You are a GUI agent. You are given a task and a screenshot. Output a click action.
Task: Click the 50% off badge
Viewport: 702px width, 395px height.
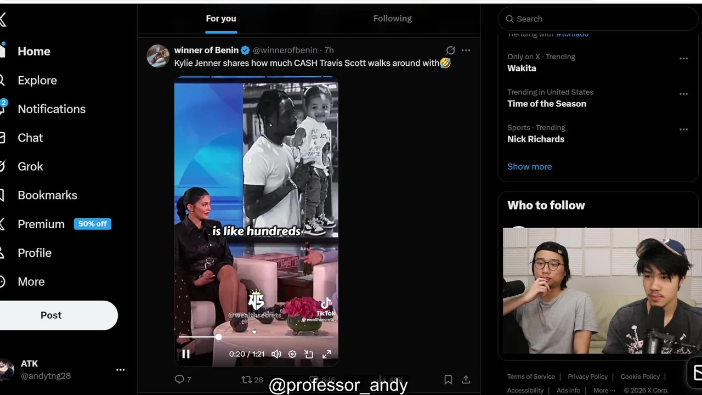[x=93, y=224]
